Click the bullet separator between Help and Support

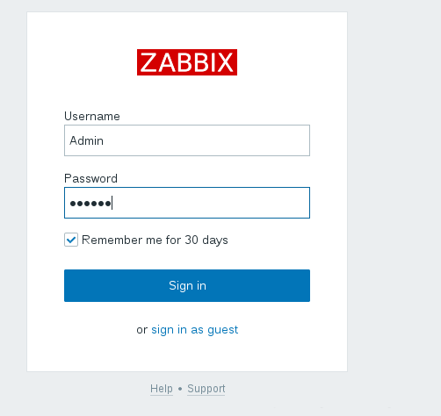tap(180, 389)
